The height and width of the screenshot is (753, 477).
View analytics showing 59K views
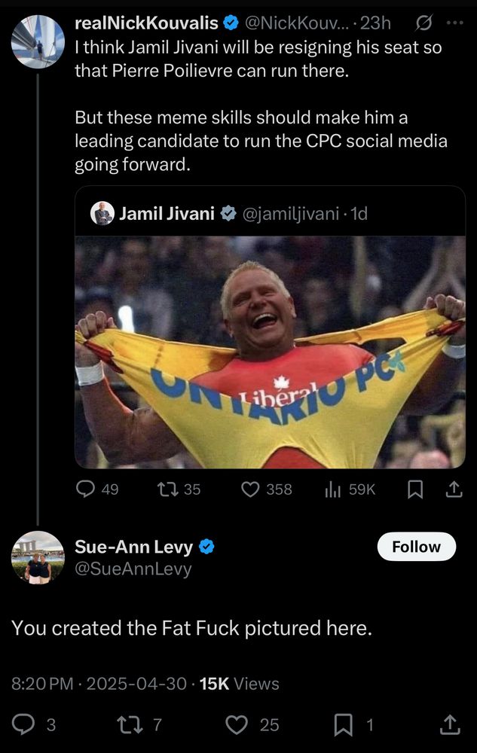(350, 489)
